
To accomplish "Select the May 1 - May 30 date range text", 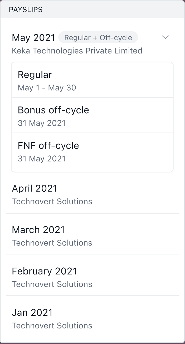I will point(47,87).
